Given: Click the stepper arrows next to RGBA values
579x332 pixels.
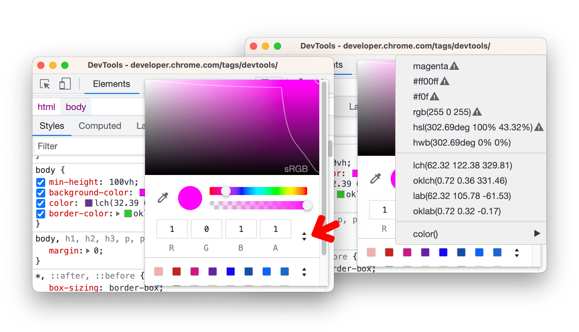Looking at the screenshot, I should (305, 235).
